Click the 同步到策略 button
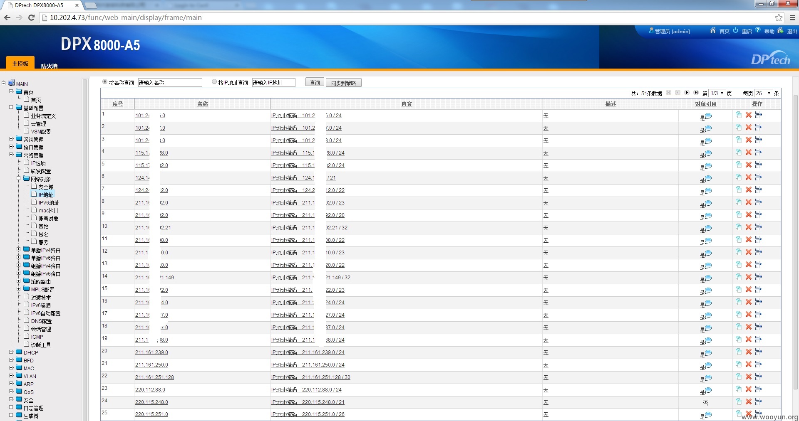The image size is (799, 421). tap(343, 82)
